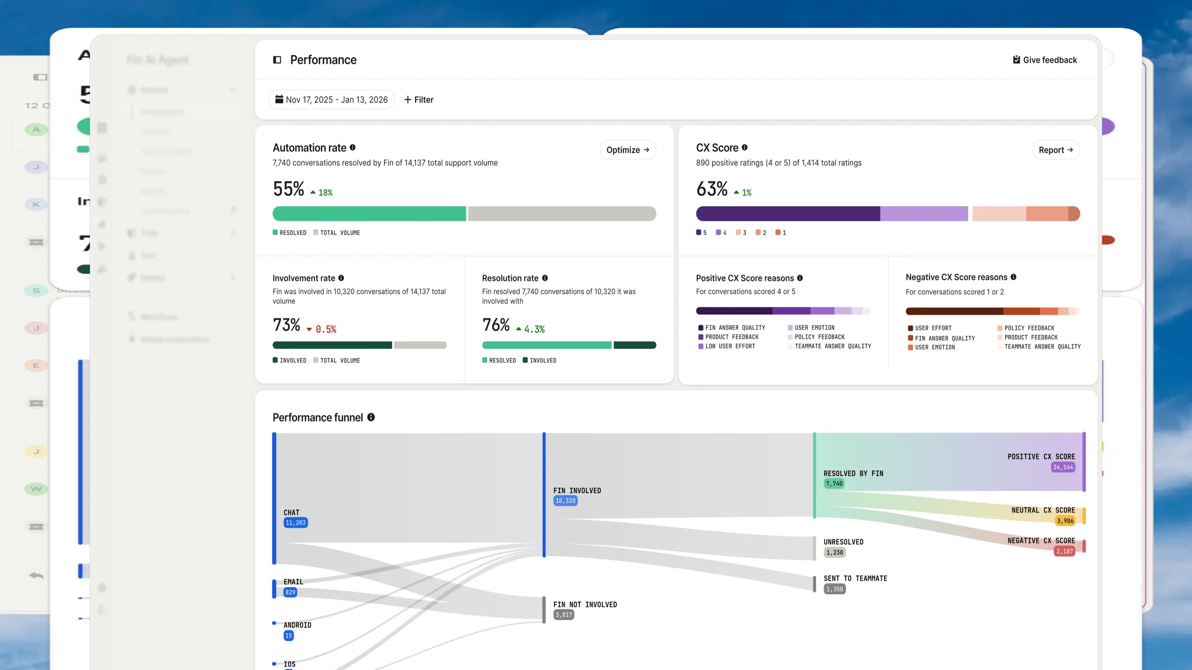Click info icon beside Resolution rate

(x=545, y=278)
